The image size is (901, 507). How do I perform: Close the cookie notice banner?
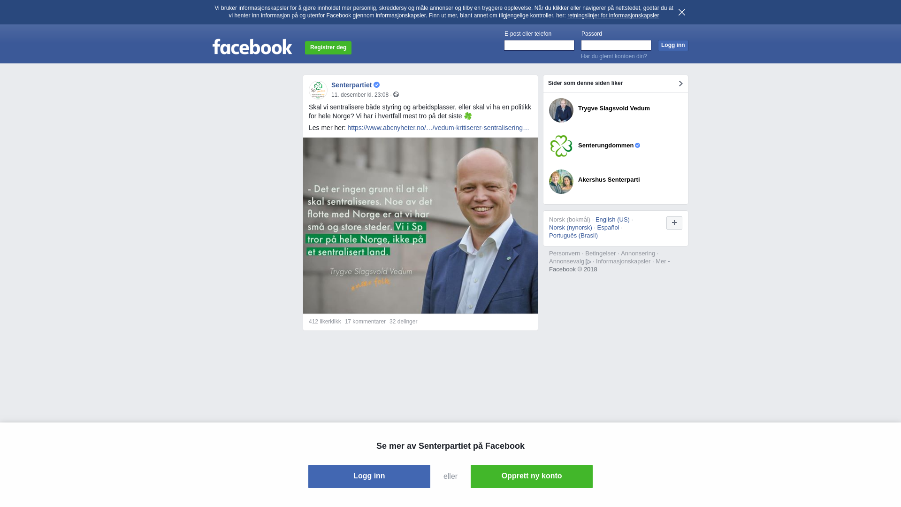(x=682, y=12)
